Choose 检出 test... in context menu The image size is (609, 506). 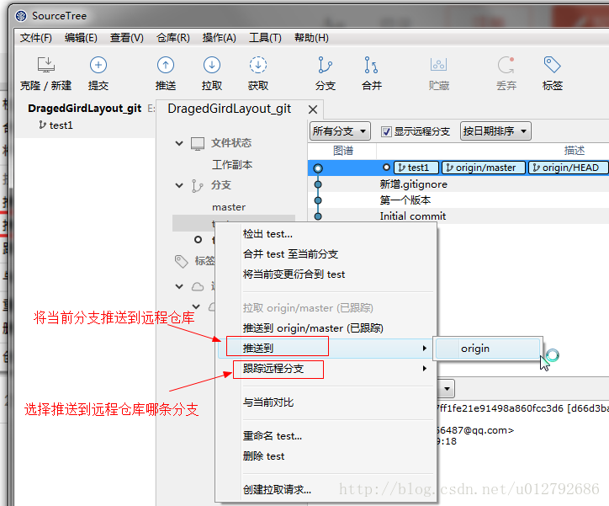point(326,234)
